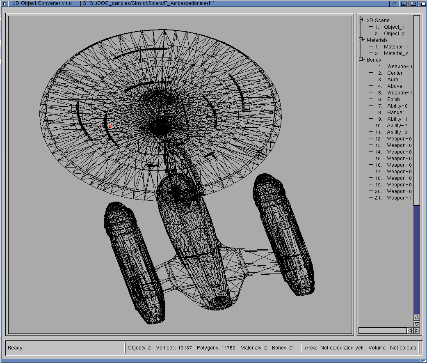Viewport: 427px width, 363px height.
Task: Click the horizontal scrollbar of tree panel
Action: [x=382, y=330]
